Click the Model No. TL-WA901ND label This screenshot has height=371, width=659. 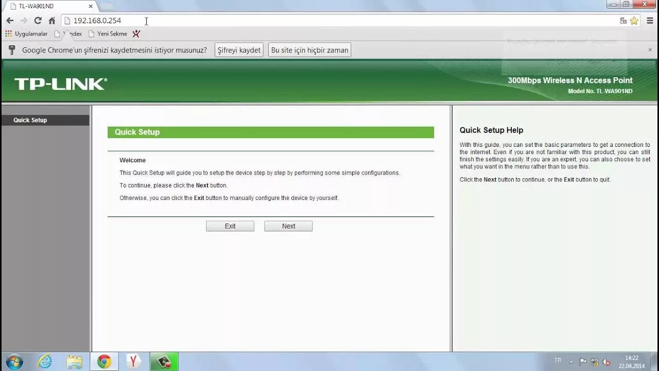[x=600, y=91]
